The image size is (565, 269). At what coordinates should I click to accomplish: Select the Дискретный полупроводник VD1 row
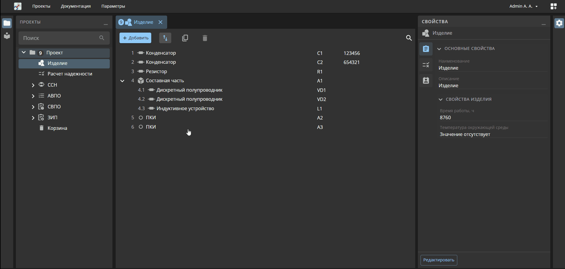click(x=265, y=90)
